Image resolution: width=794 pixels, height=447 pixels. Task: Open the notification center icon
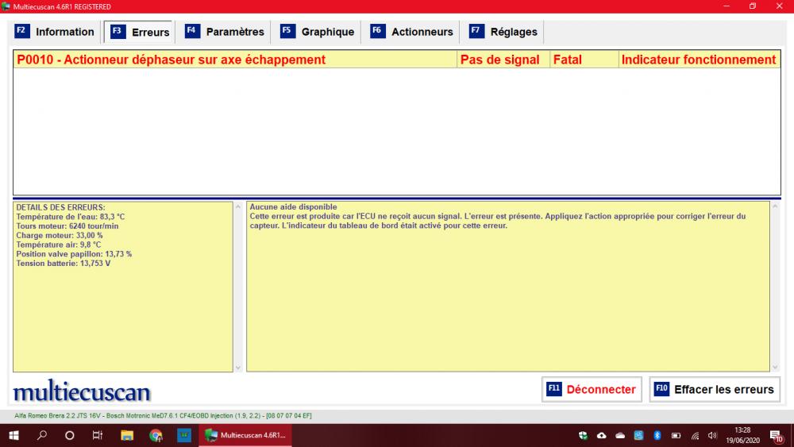click(776, 435)
